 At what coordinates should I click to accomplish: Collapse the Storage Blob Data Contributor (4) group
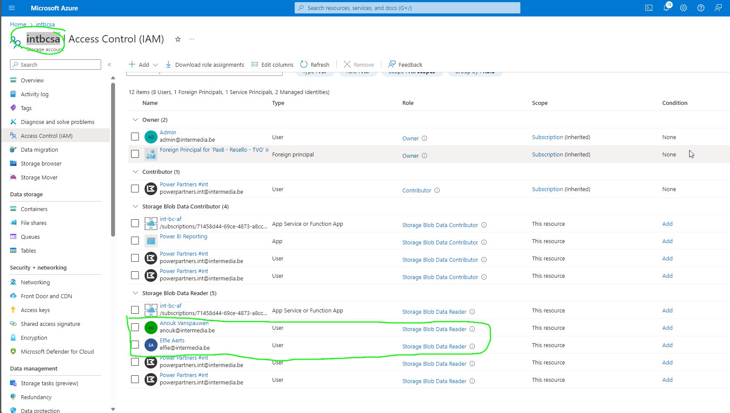(x=135, y=206)
